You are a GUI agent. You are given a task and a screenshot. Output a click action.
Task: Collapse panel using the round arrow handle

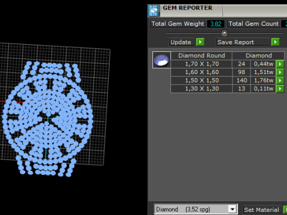pyautogui.click(x=224, y=33)
